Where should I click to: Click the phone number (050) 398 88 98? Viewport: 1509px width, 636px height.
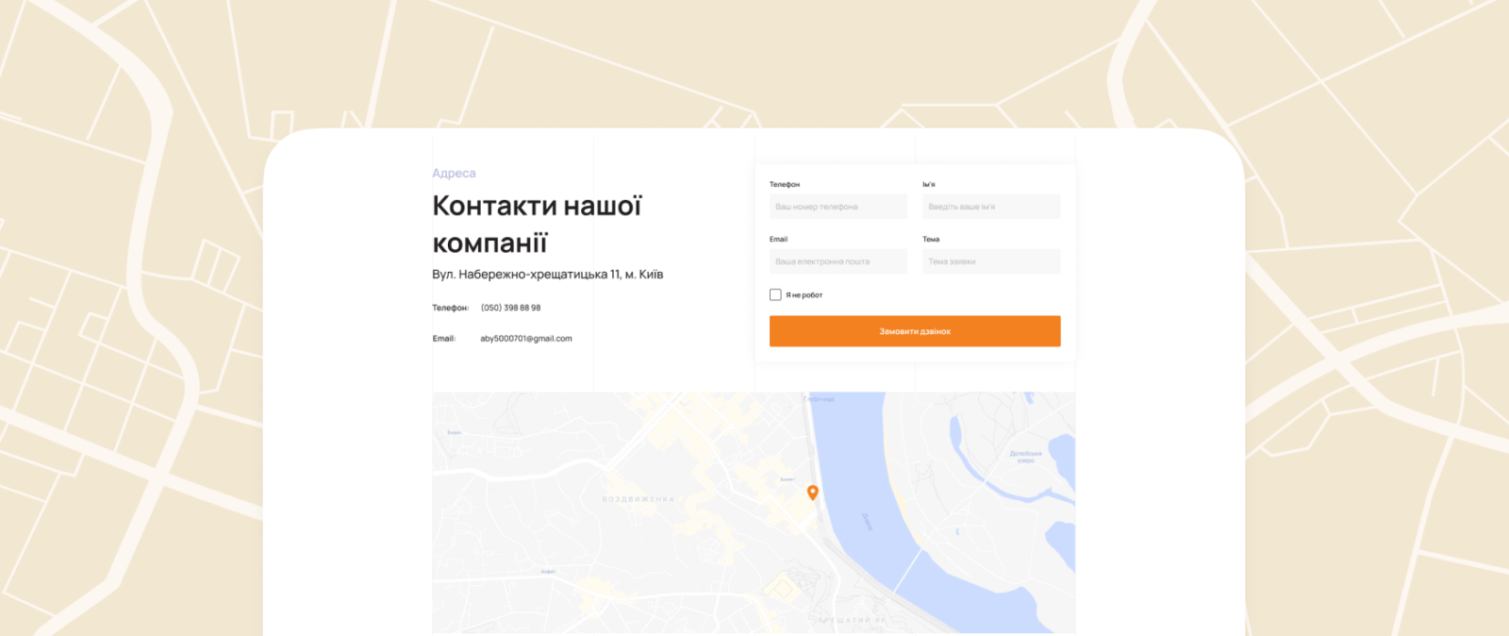(510, 308)
